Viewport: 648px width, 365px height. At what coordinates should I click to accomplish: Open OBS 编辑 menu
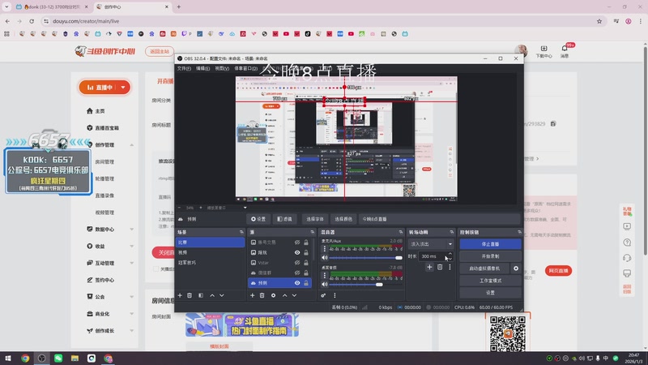203,68
